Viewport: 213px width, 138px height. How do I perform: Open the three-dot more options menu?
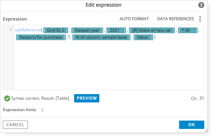click(x=200, y=19)
